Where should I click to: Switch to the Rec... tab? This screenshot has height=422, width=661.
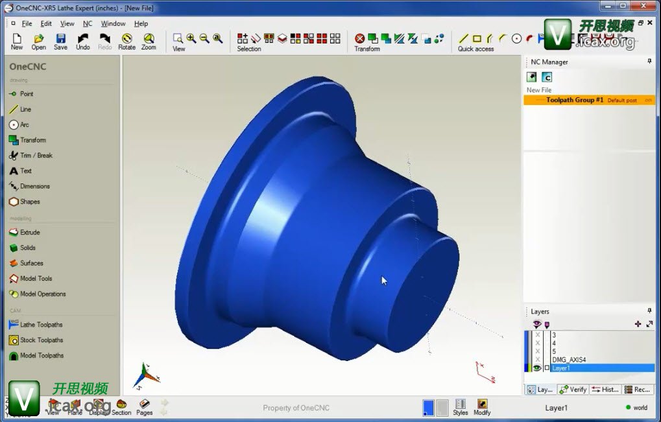[638, 390]
